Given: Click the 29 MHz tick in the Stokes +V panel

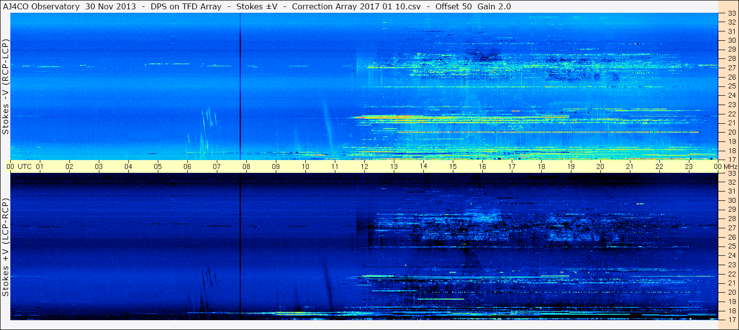Looking at the screenshot, I should (x=732, y=210).
